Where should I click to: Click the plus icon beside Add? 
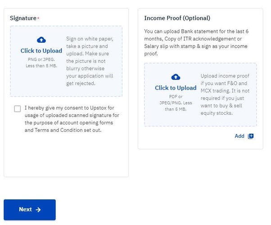point(251,136)
